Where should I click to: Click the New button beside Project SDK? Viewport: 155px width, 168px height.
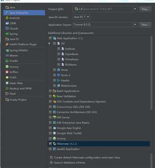(x=145, y=9)
